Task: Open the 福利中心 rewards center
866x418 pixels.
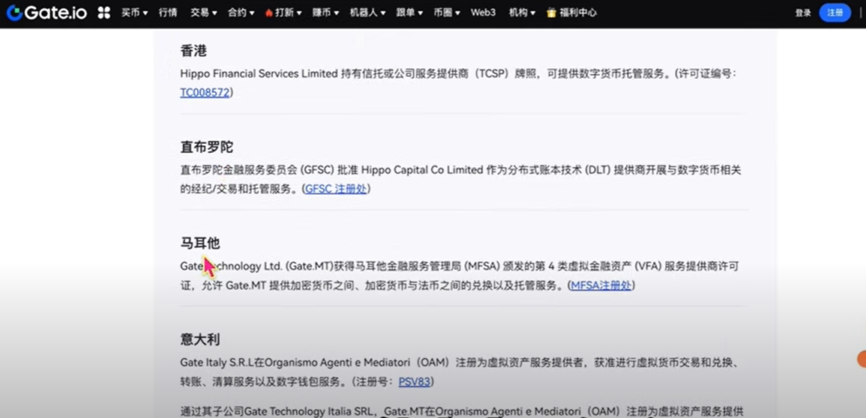Action: tap(577, 13)
